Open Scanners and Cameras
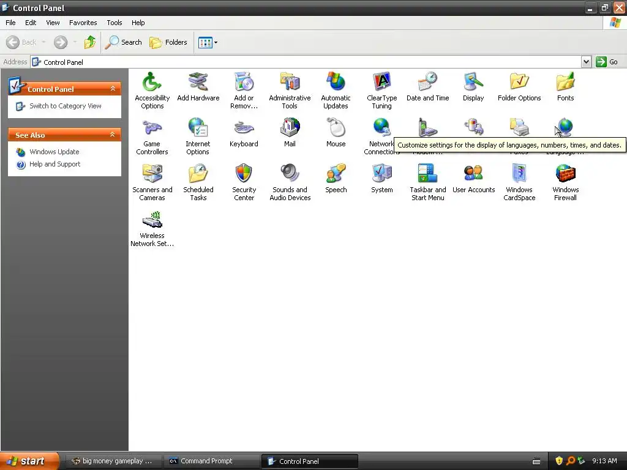This screenshot has width=627, height=470. 152,182
